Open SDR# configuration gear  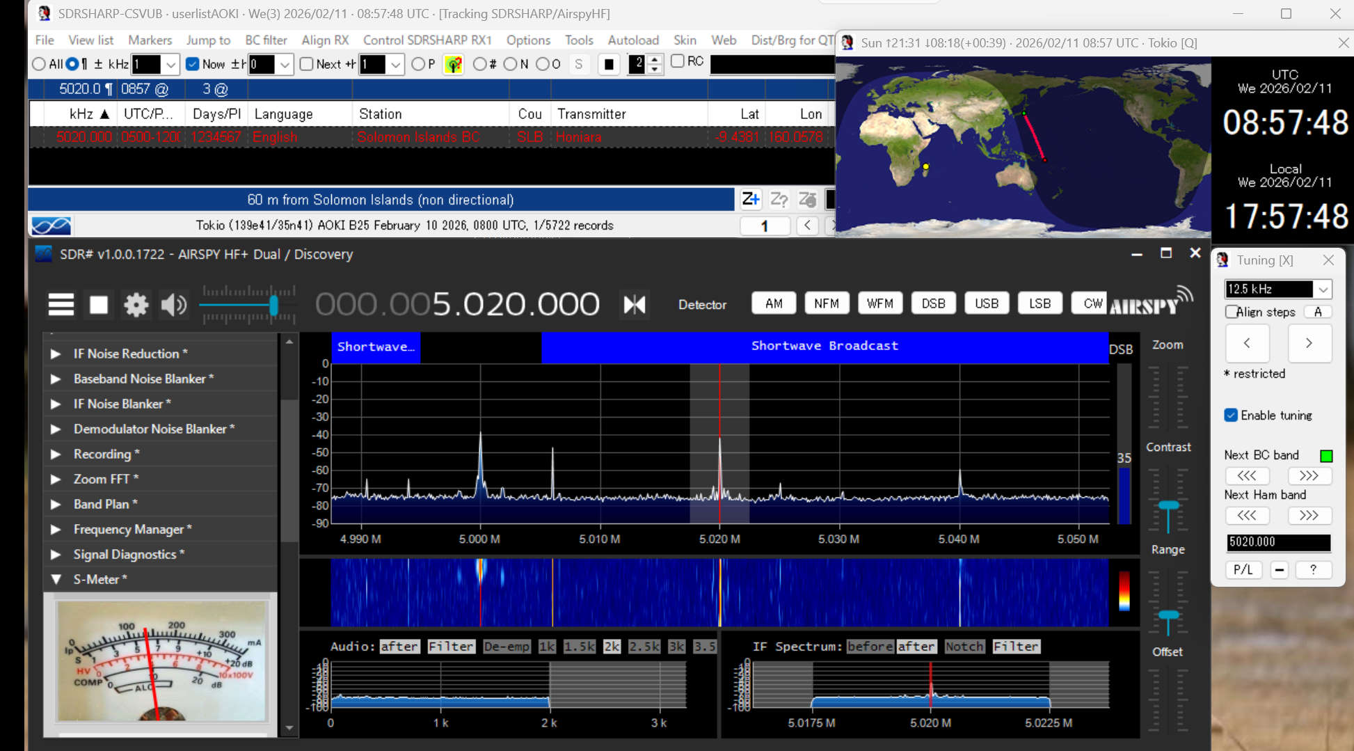tap(136, 304)
